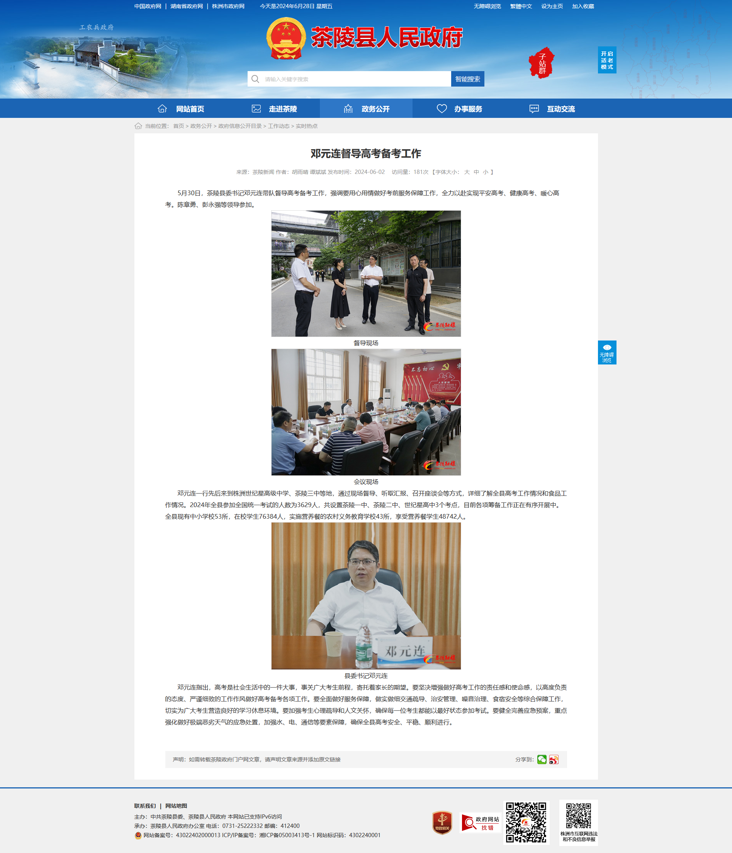Open the 中国政府网 link
This screenshot has height=853, width=732.
click(x=148, y=6)
